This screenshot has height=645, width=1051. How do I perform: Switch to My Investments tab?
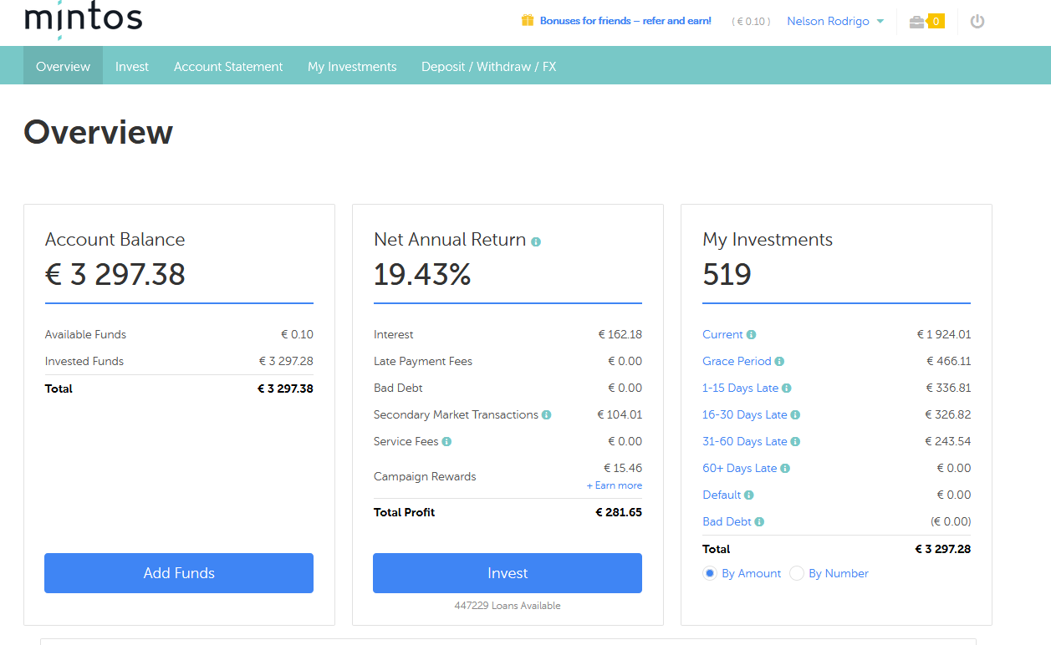[352, 67]
